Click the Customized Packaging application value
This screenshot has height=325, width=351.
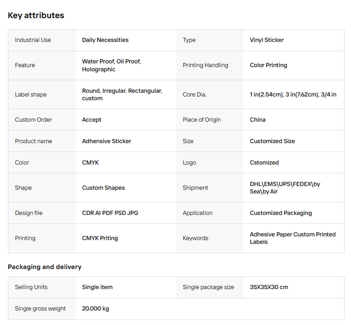[281, 213]
